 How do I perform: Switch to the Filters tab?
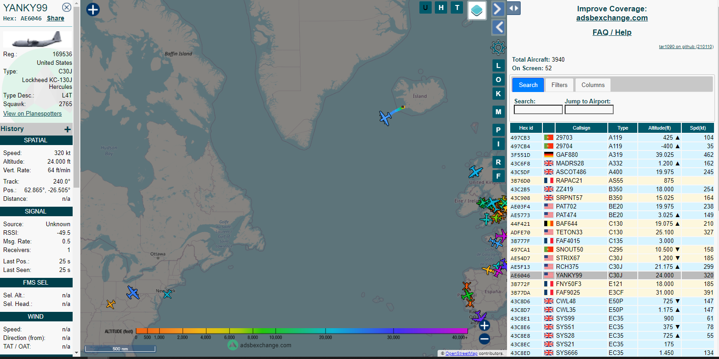coord(559,85)
